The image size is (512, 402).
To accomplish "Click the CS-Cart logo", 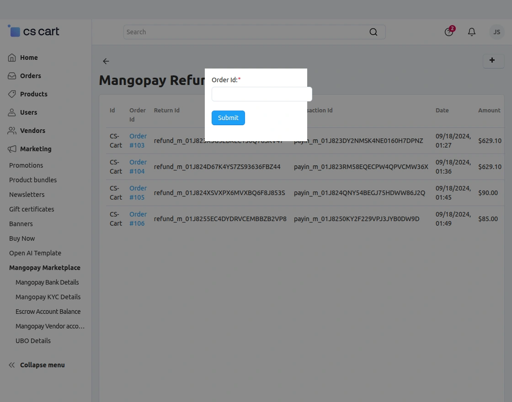I will 33,32.
